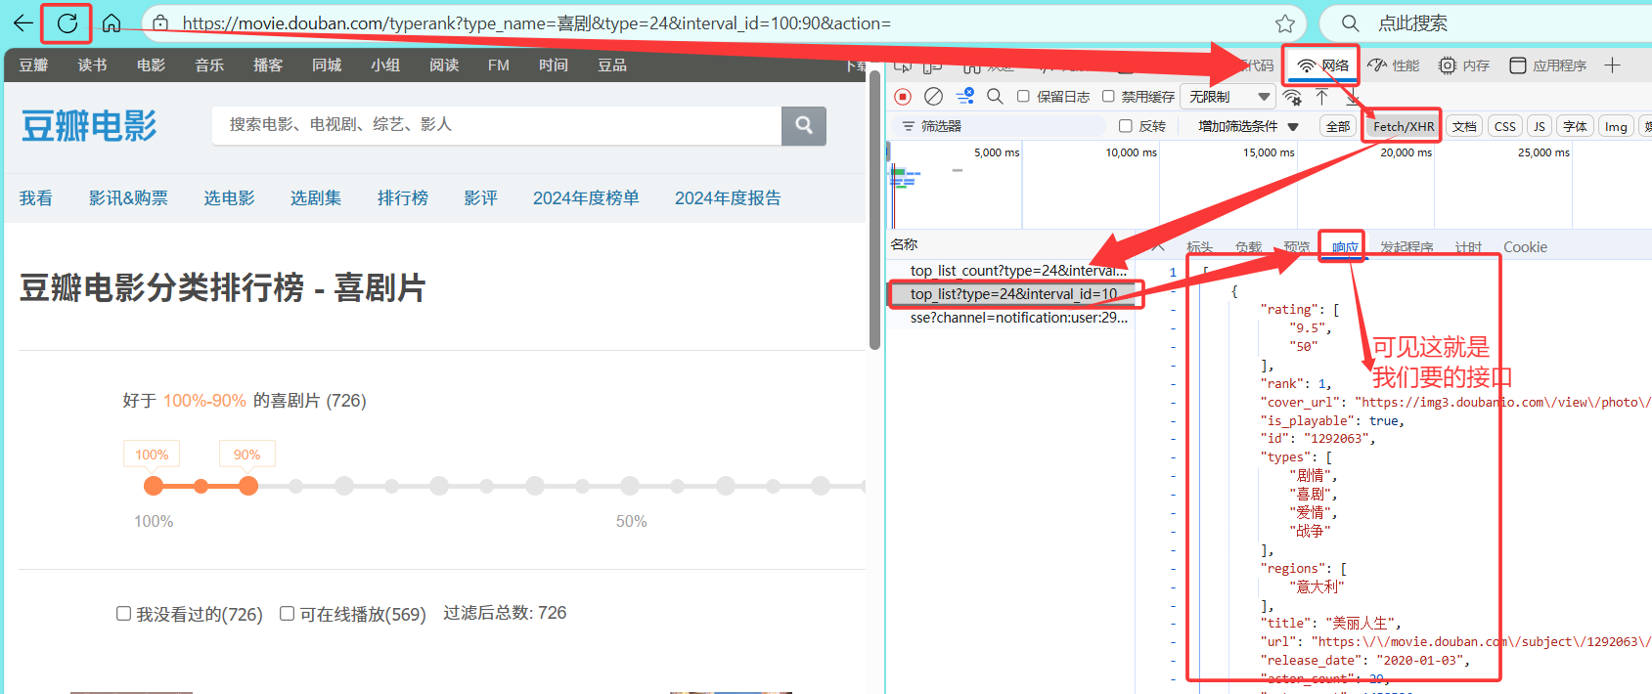Open 同城 in Douban top nav

point(327,65)
